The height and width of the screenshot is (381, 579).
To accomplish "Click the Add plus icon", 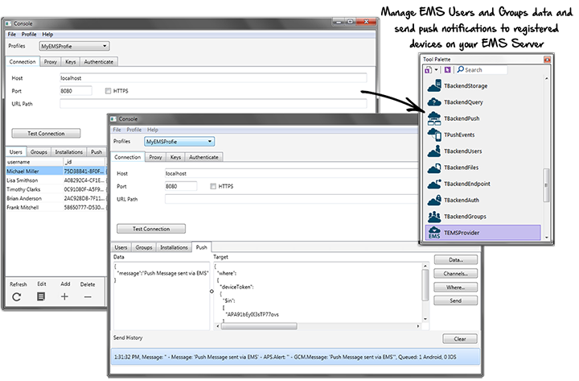I will pos(64,296).
